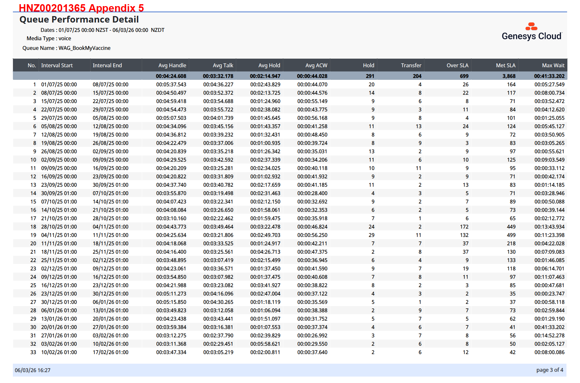Click the red HNZ00201365 Appendix 5 heading

click(81, 8)
